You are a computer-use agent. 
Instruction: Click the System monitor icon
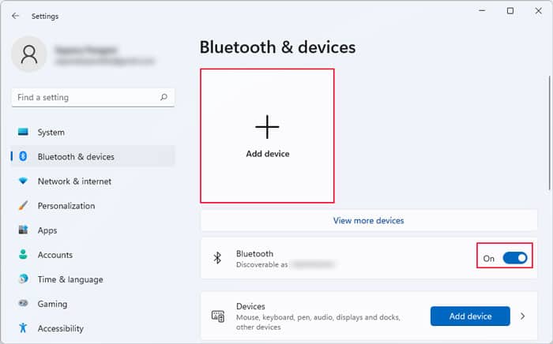click(23, 132)
